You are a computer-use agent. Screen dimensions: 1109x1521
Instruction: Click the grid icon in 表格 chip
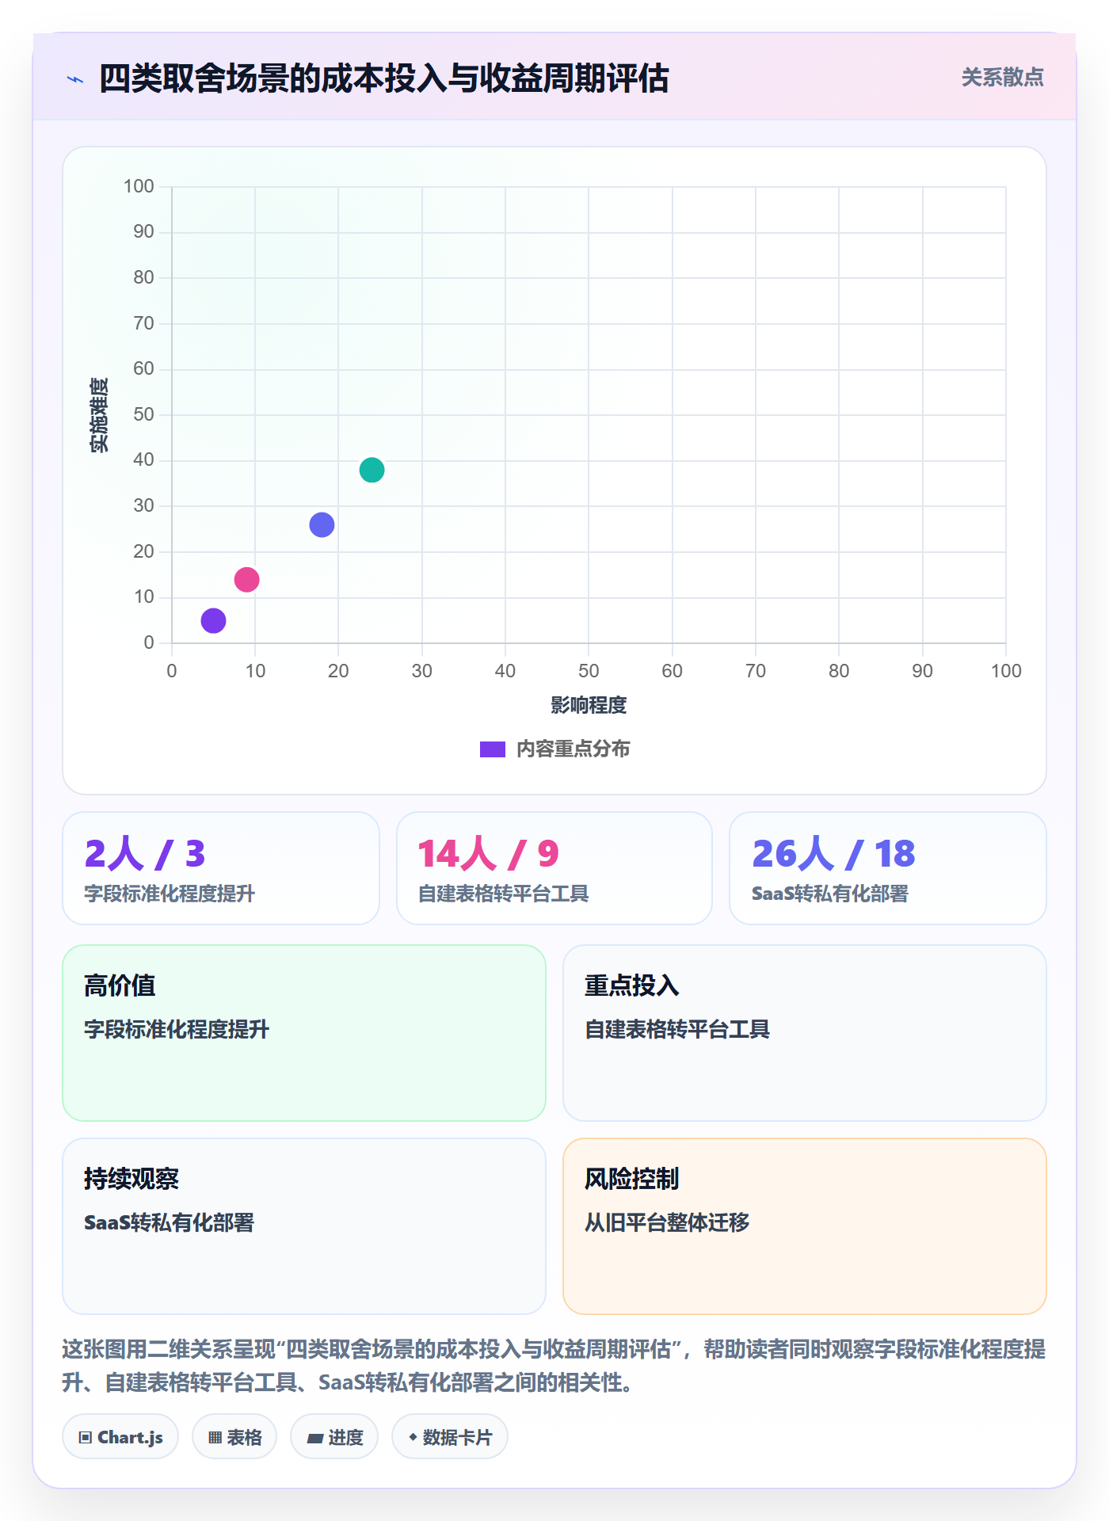[x=215, y=1438]
